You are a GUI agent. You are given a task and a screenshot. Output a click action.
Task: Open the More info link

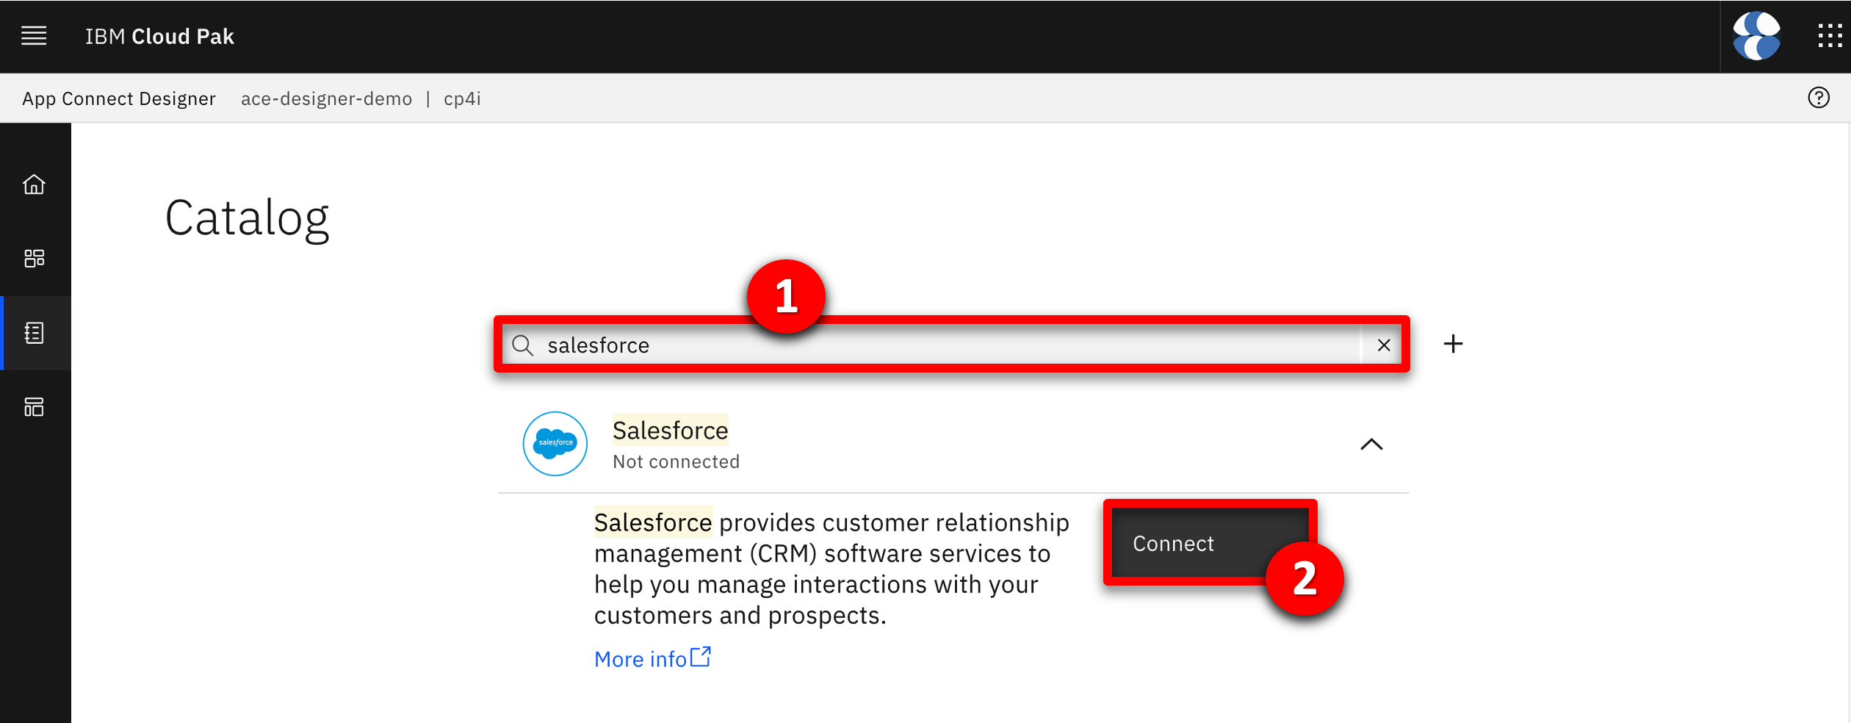coord(652,658)
